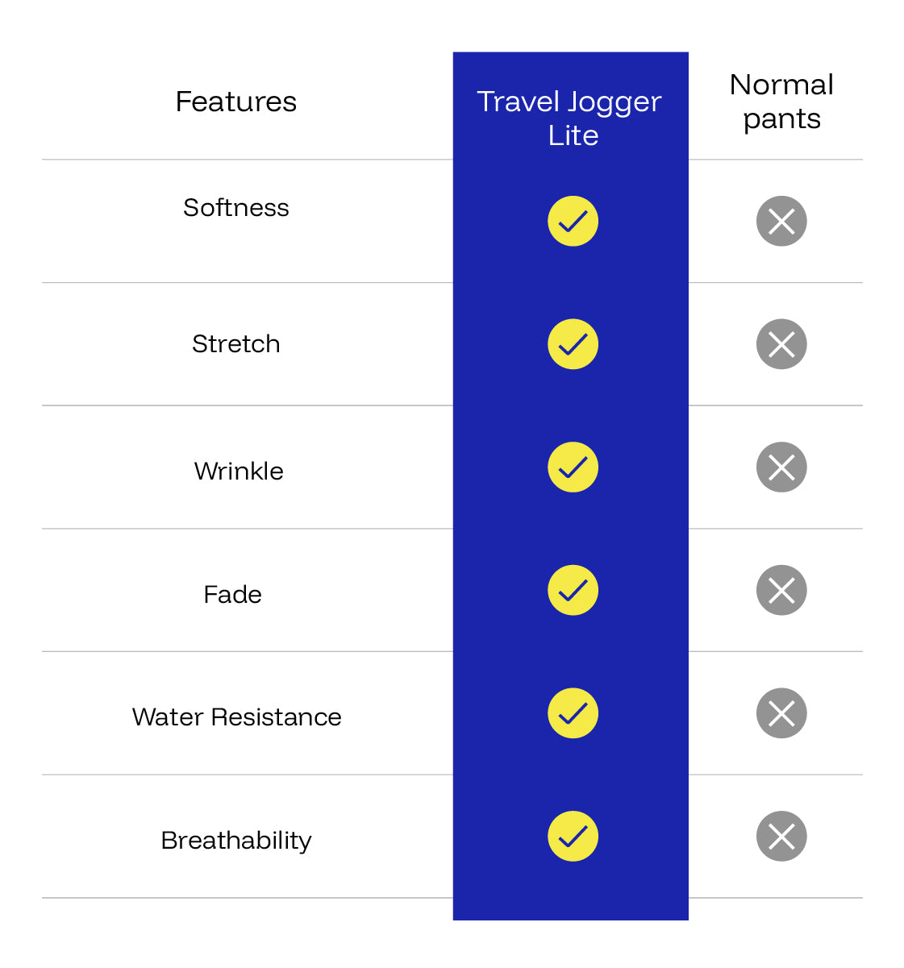Click the Features column heading
Screen dimensions: 904x968
tap(236, 102)
